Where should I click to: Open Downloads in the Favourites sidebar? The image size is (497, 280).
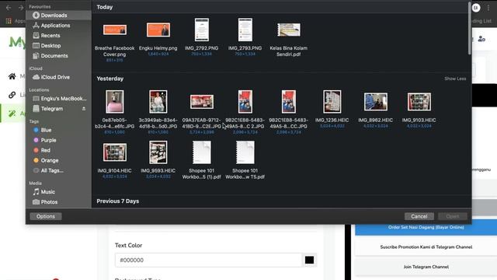pyautogui.click(x=58, y=16)
